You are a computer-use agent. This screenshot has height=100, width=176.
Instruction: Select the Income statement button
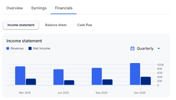point(21,25)
